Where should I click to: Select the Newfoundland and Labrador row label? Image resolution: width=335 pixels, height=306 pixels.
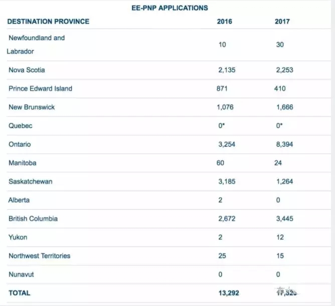36,45
